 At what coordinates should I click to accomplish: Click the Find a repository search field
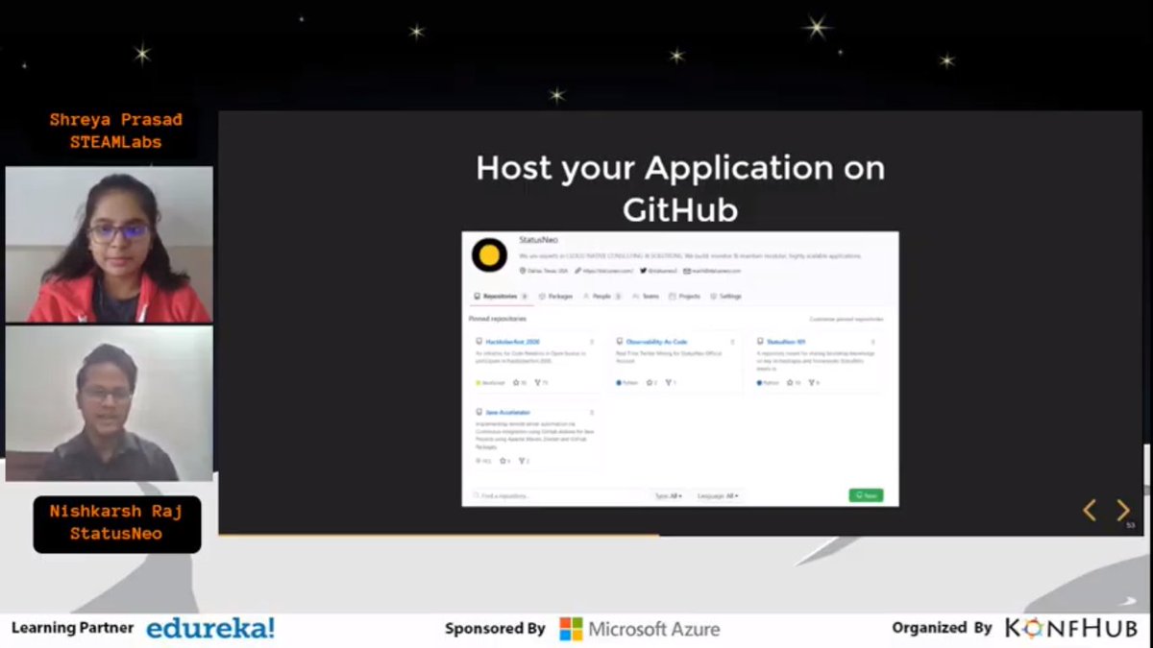click(557, 495)
